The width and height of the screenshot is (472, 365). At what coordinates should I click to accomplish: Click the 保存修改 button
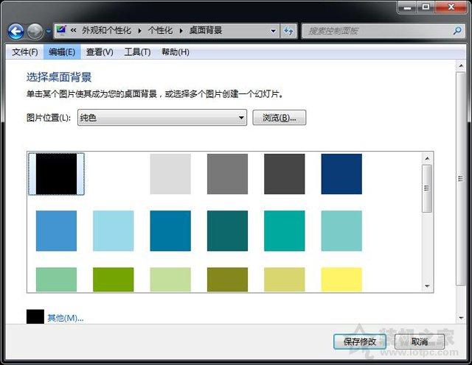[359, 341]
